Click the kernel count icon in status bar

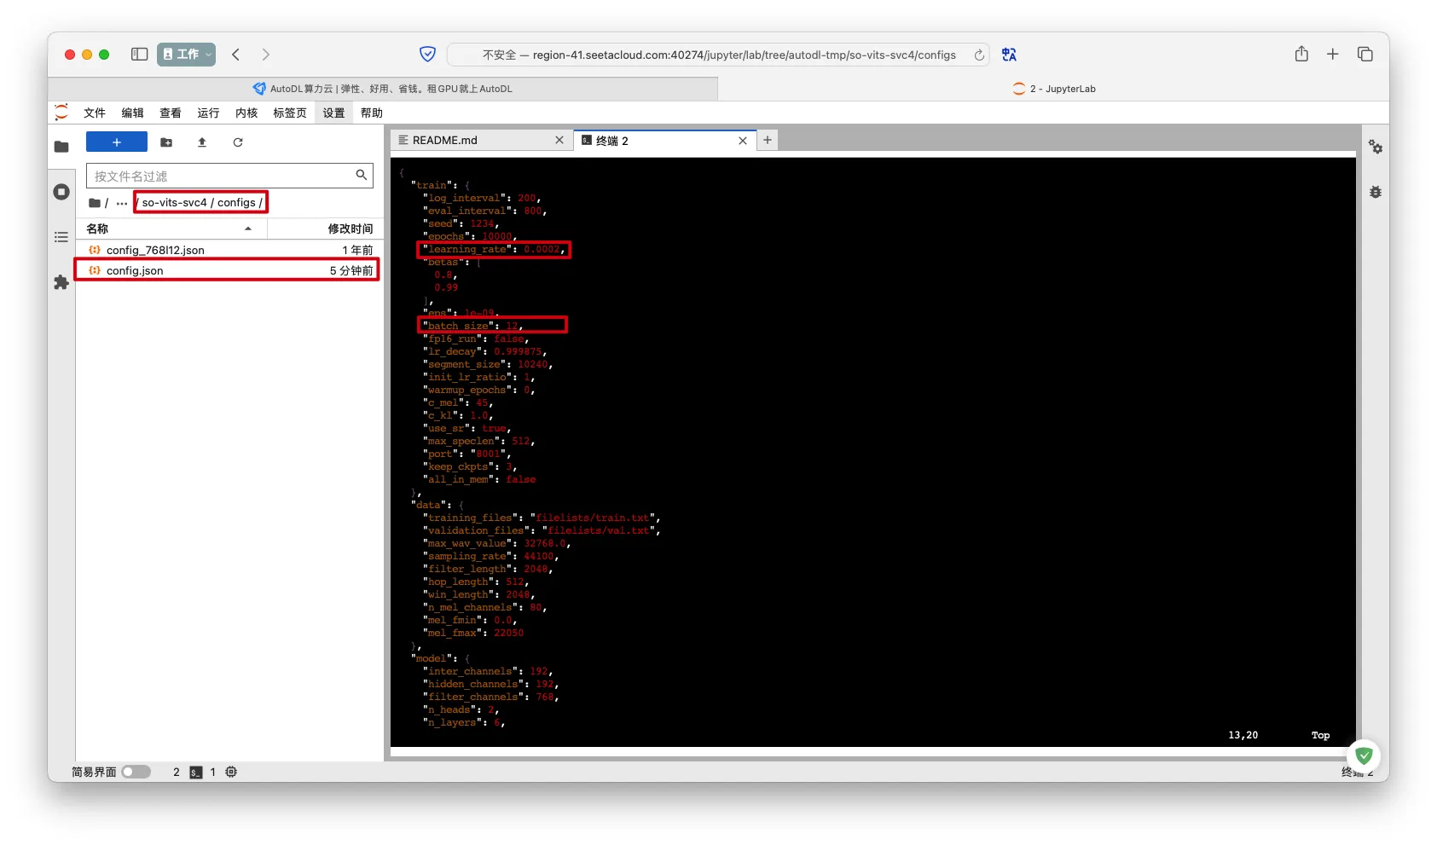pos(231,772)
